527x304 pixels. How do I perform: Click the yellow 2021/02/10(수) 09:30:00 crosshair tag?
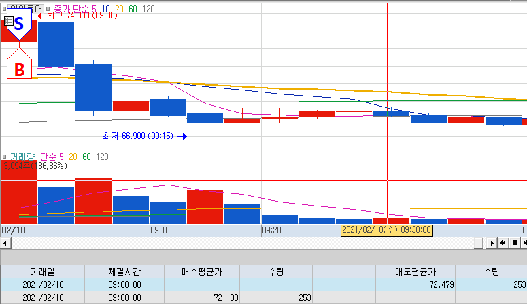(386, 230)
